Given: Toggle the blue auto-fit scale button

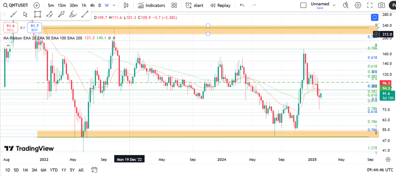Looking at the screenshot, I should (x=374, y=17).
